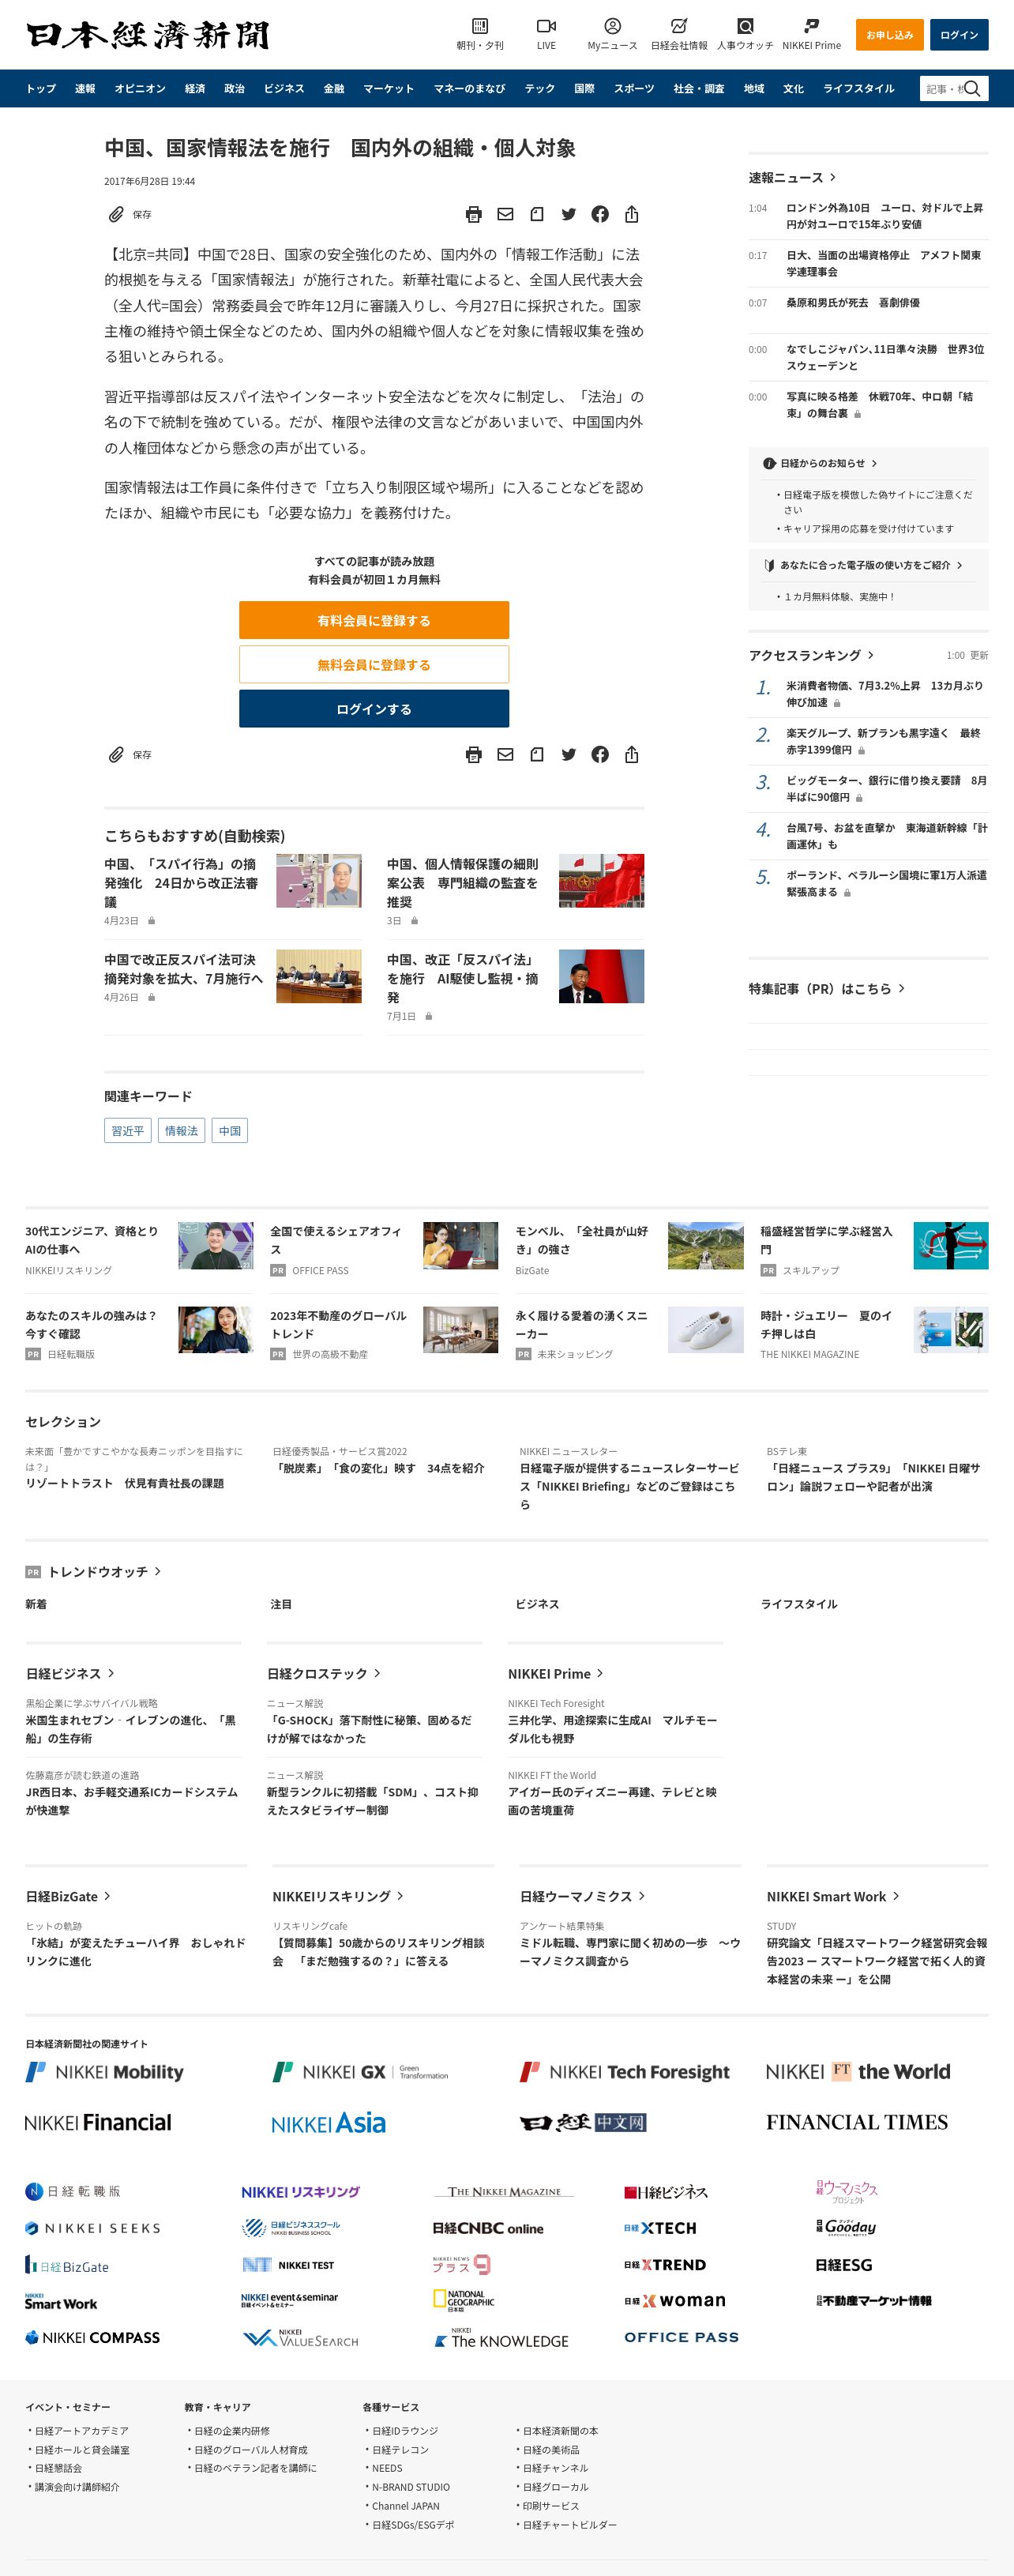Share on Twitter using bottom bird icon
This screenshot has width=1014, height=2576.
[x=568, y=754]
